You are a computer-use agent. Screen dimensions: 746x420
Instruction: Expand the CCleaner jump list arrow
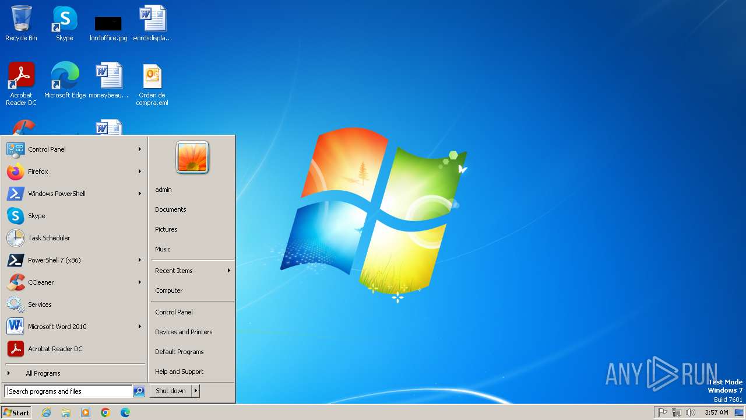coord(140,282)
